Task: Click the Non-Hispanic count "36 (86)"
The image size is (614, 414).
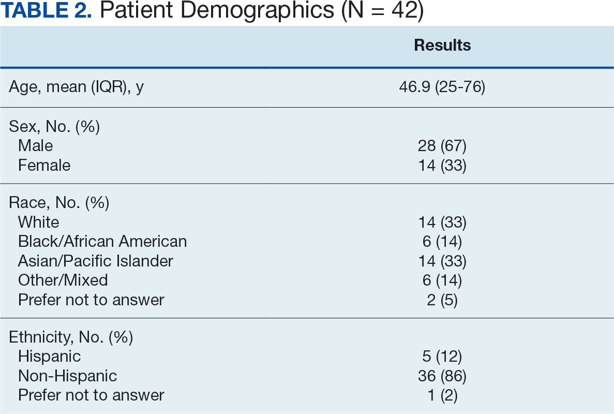Action: (442, 376)
